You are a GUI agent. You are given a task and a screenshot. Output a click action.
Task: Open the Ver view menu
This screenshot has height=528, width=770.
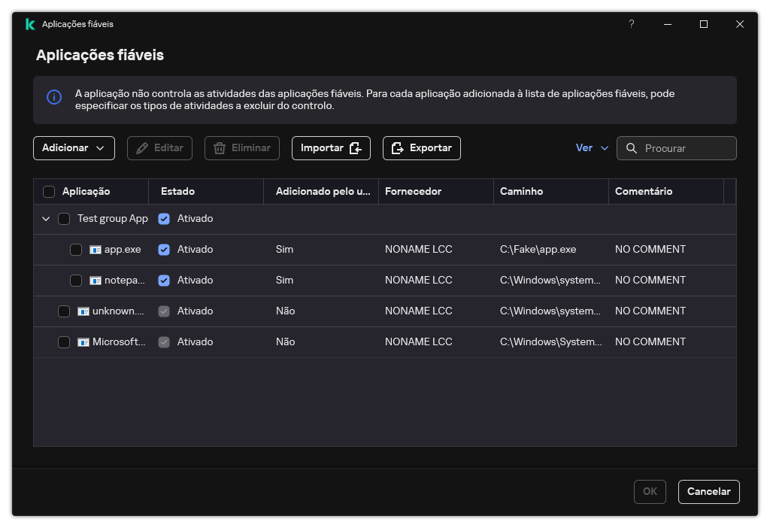pos(592,148)
